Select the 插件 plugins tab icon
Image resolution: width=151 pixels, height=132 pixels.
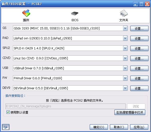pyautogui.click(x=26, y=13)
